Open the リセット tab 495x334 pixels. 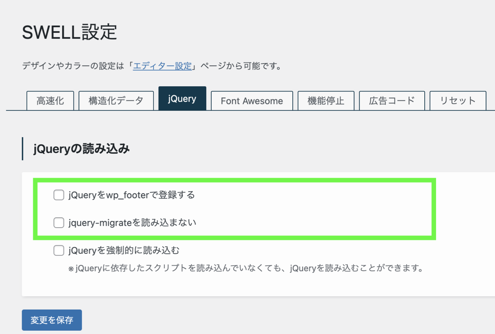[x=458, y=101]
